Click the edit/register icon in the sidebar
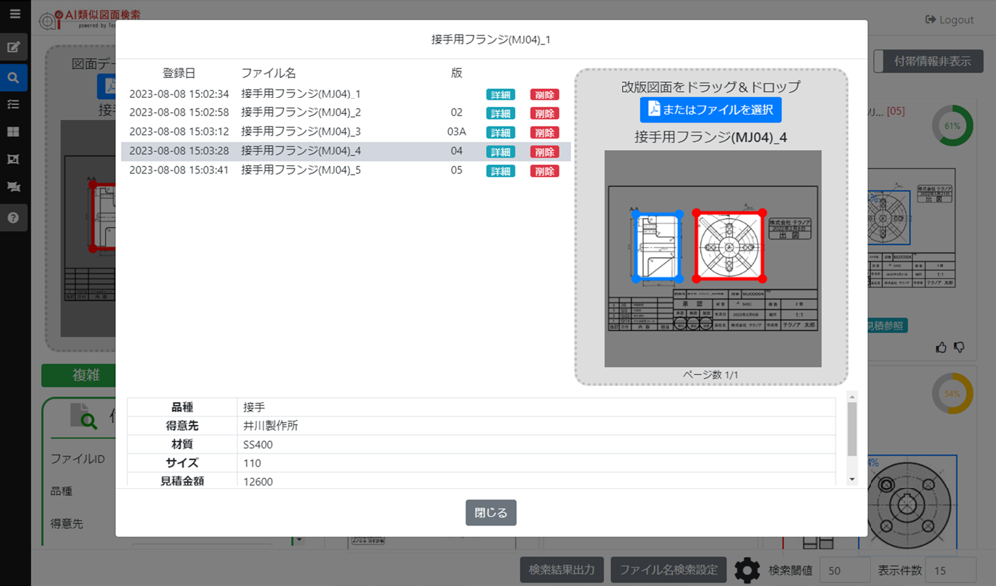Viewport: 996px width, 586px height. coord(14,47)
